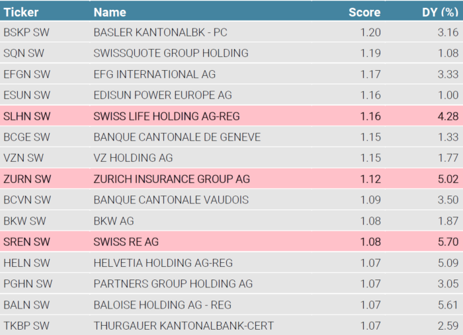Click the DY (%) column header
This screenshot has width=463, height=335.
[440, 12]
